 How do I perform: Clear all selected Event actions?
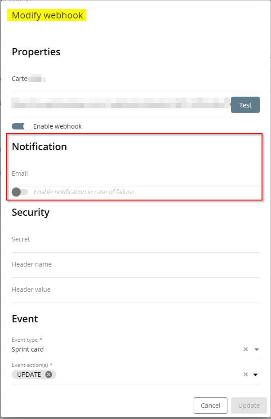pyautogui.click(x=245, y=374)
